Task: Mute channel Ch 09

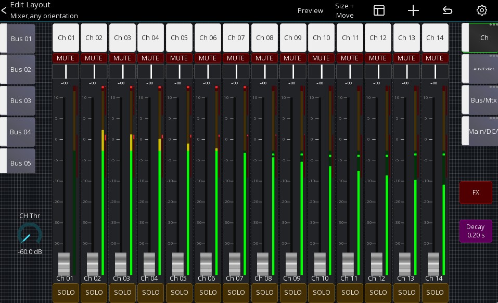Action: click(292, 58)
